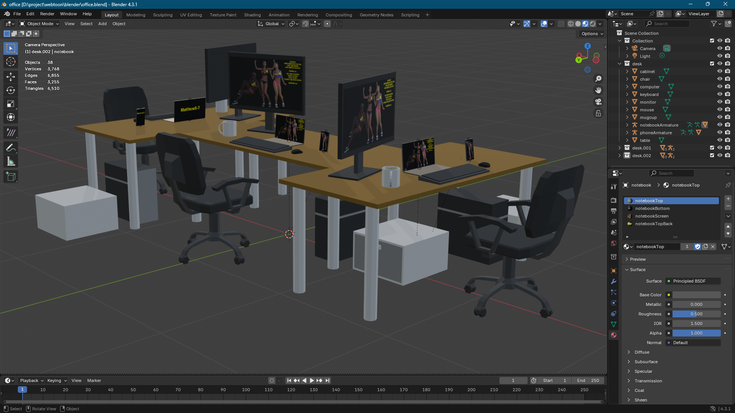
Task: Click the Play animation button
Action: [312, 380]
